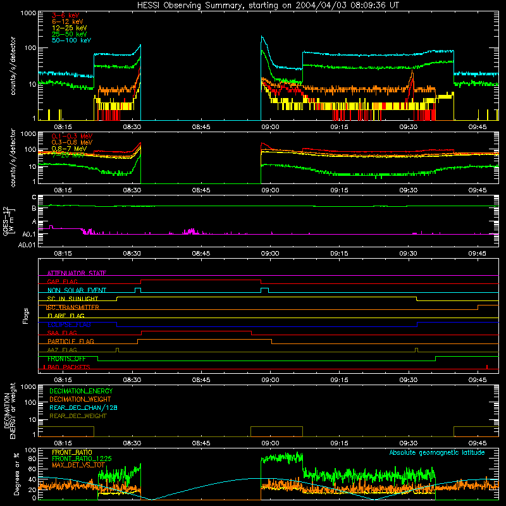Select the orange 6-12 keV legend label

click(x=68, y=22)
